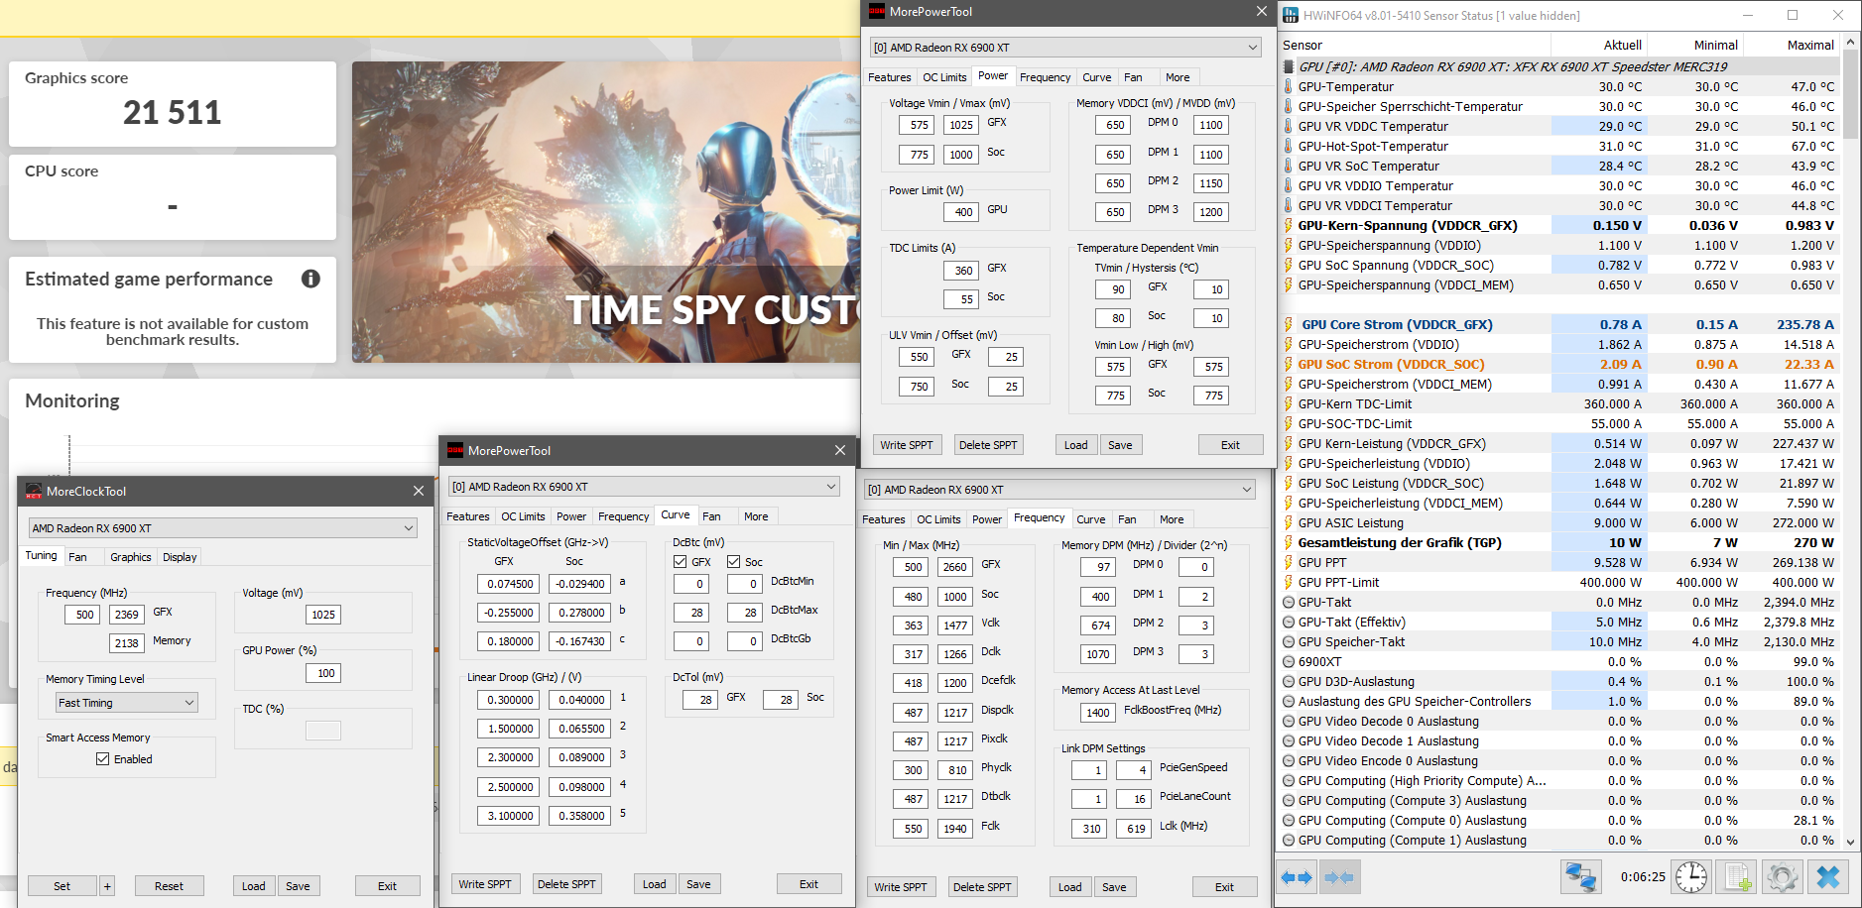The image size is (1862, 908).
Task: Open HWiNFO remote monitoring network icon
Action: tap(1579, 877)
